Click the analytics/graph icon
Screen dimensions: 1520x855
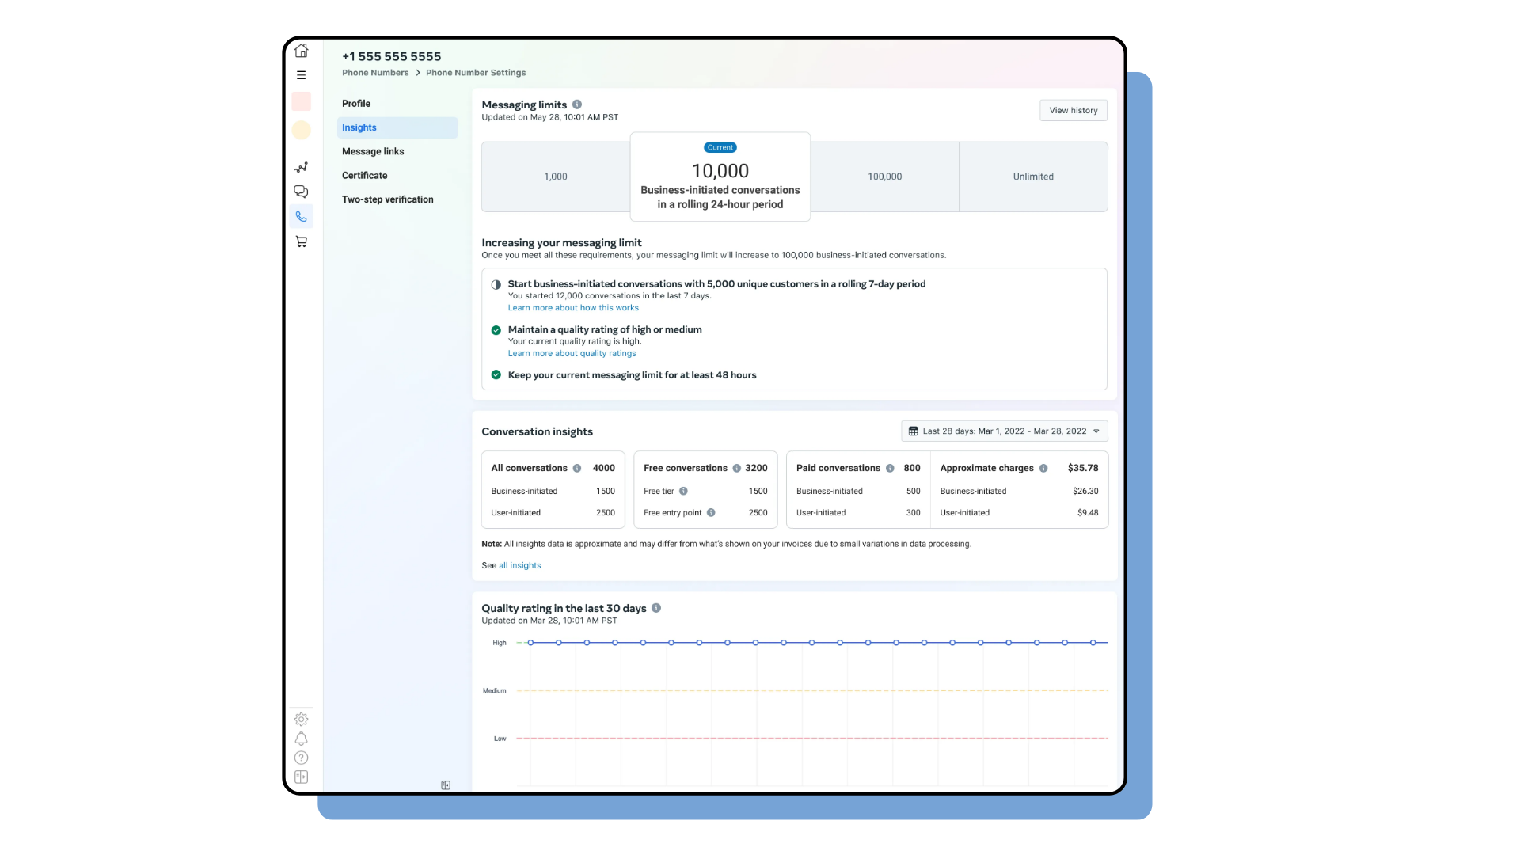(x=302, y=167)
